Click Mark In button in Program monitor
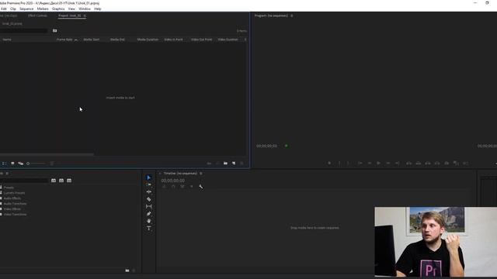The width and height of the screenshot is (497, 279). (339, 164)
